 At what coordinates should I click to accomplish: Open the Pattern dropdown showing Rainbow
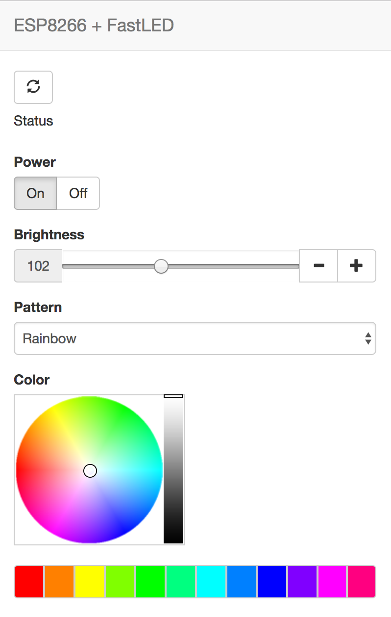coord(195,338)
